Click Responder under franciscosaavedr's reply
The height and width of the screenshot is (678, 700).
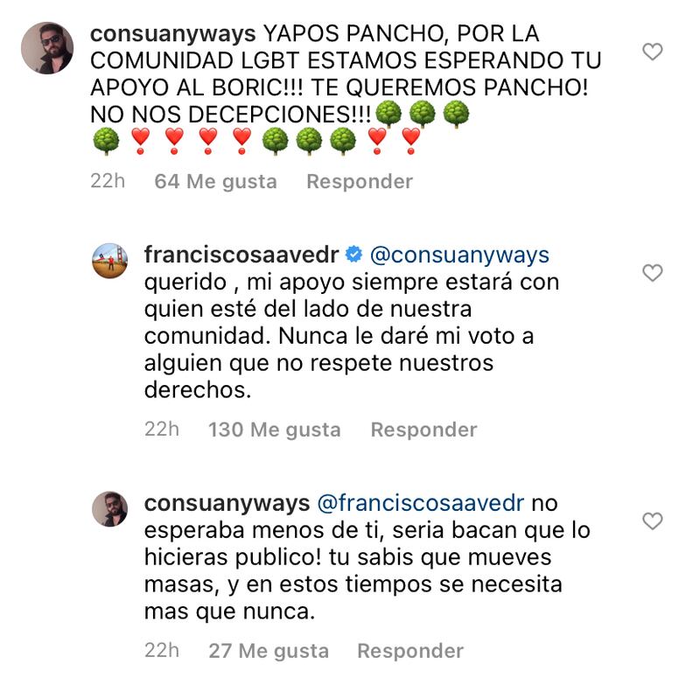tap(423, 430)
